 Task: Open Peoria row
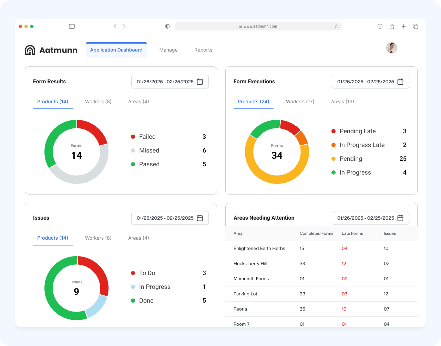(321, 309)
